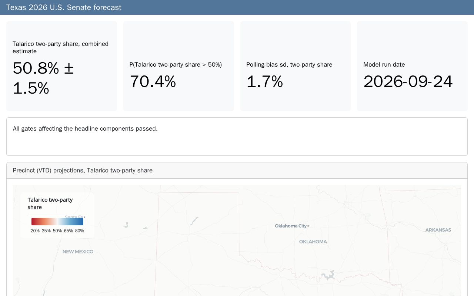Click the 'Precinct (VTD) projections' card header

pyautogui.click(x=237, y=171)
